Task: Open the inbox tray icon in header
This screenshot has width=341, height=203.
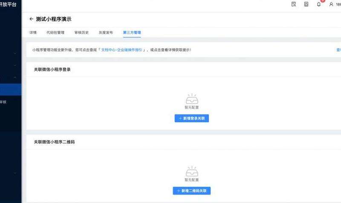Action: [x=306, y=4]
